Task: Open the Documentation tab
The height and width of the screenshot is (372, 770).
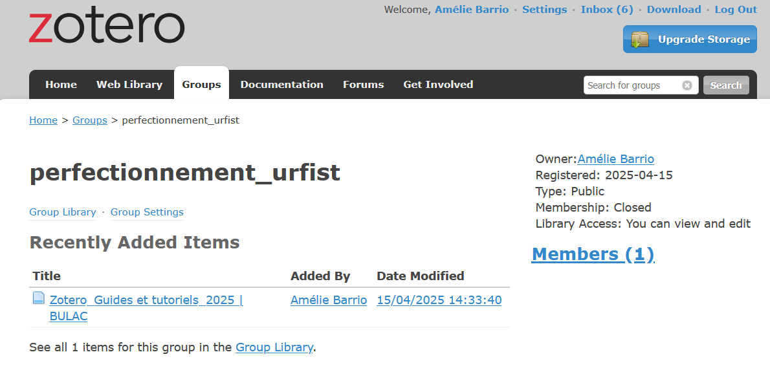Action: (x=282, y=84)
